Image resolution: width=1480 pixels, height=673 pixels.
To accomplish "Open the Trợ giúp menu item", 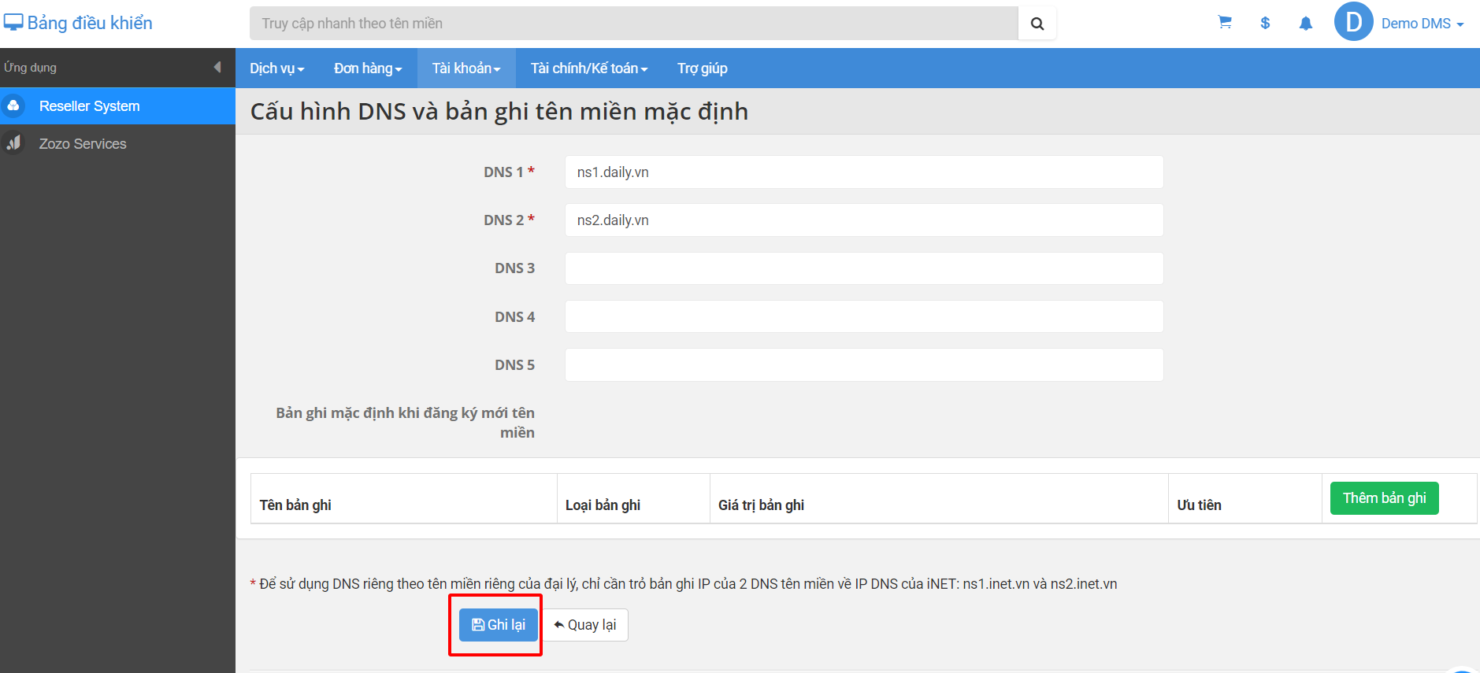I will pos(703,68).
